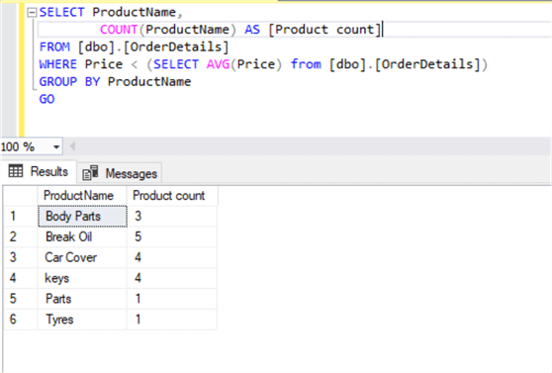Select the Break Oil cell
This screenshot has width=552, height=373.
click(82, 236)
